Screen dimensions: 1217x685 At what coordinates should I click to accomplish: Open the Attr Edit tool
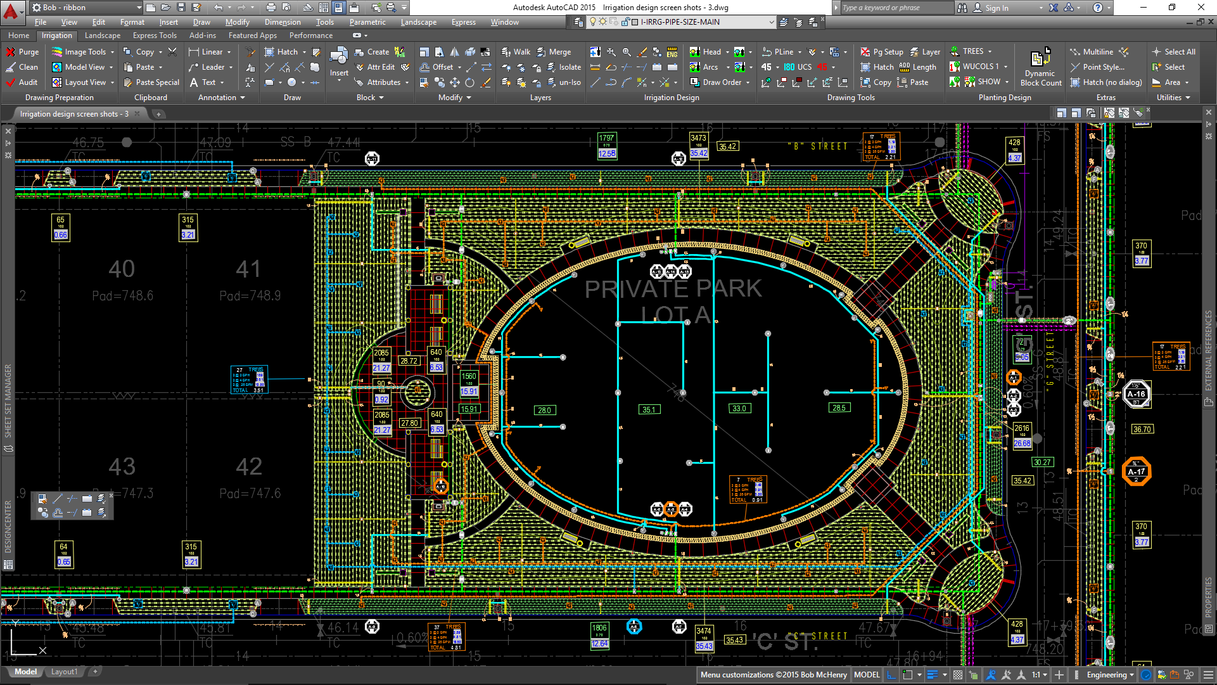click(x=375, y=67)
